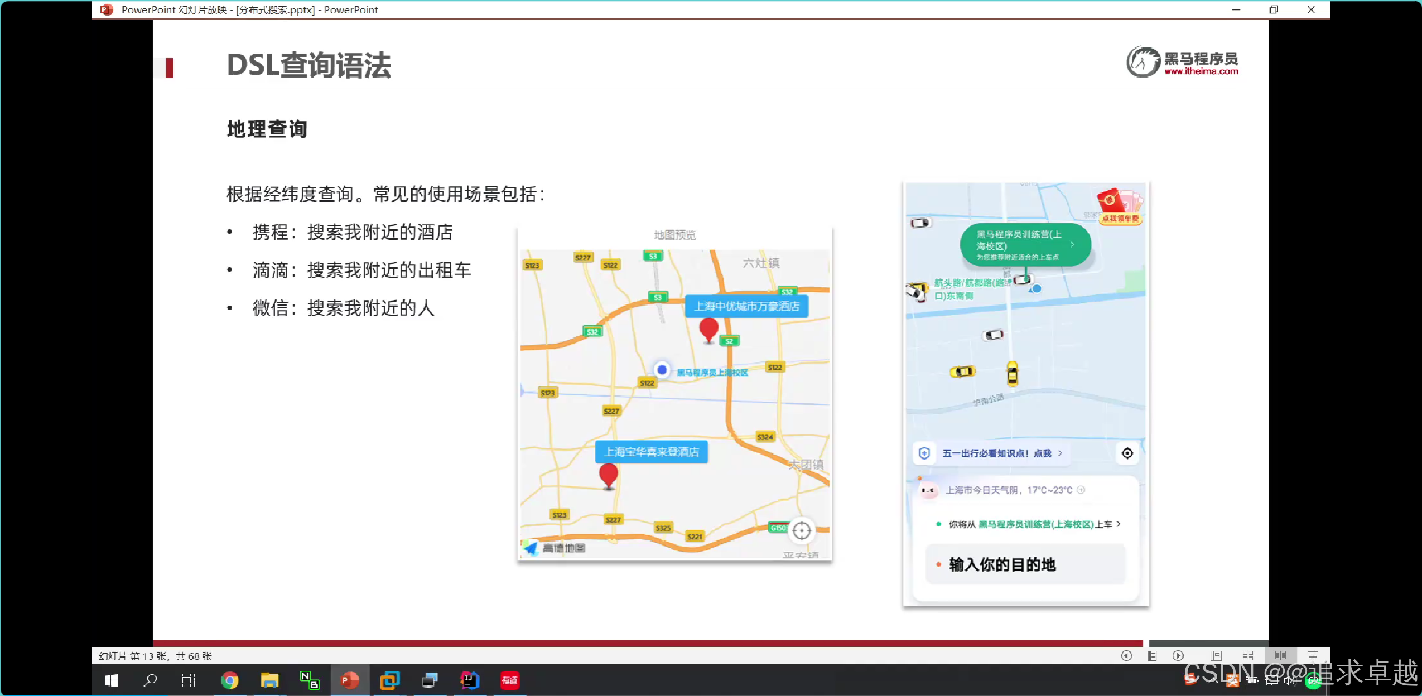Viewport: 1422px width, 696px height.
Task: Open PowerPoint from the taskbar
Action: pyautogui.click(x=350, y=680)
